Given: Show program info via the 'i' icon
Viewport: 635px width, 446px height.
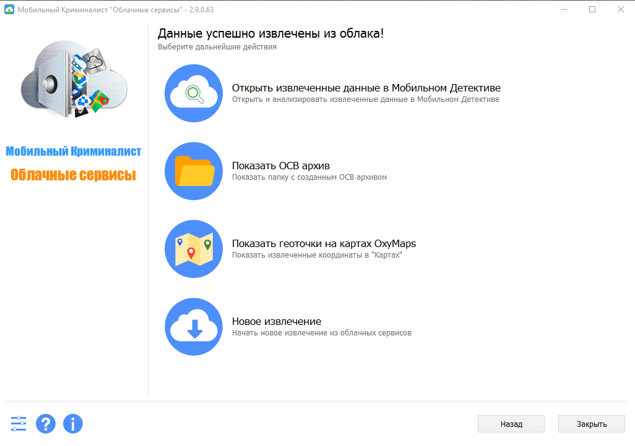Looking at the screenshot, I should coord(73,424).
